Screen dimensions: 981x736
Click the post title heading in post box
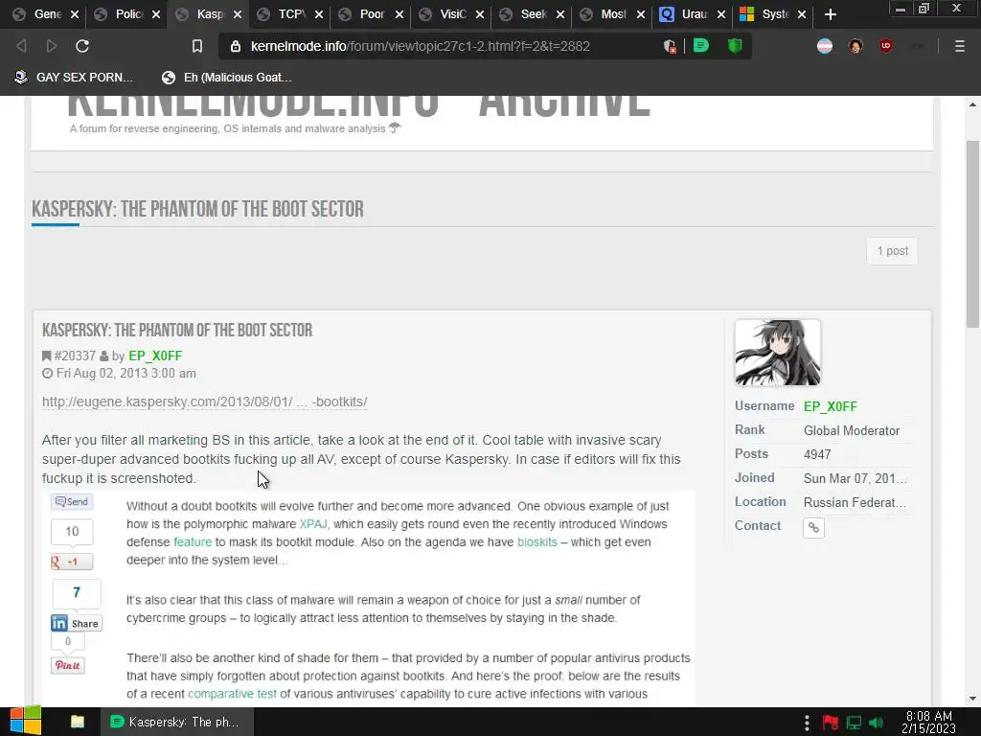[x=177, y=331]
